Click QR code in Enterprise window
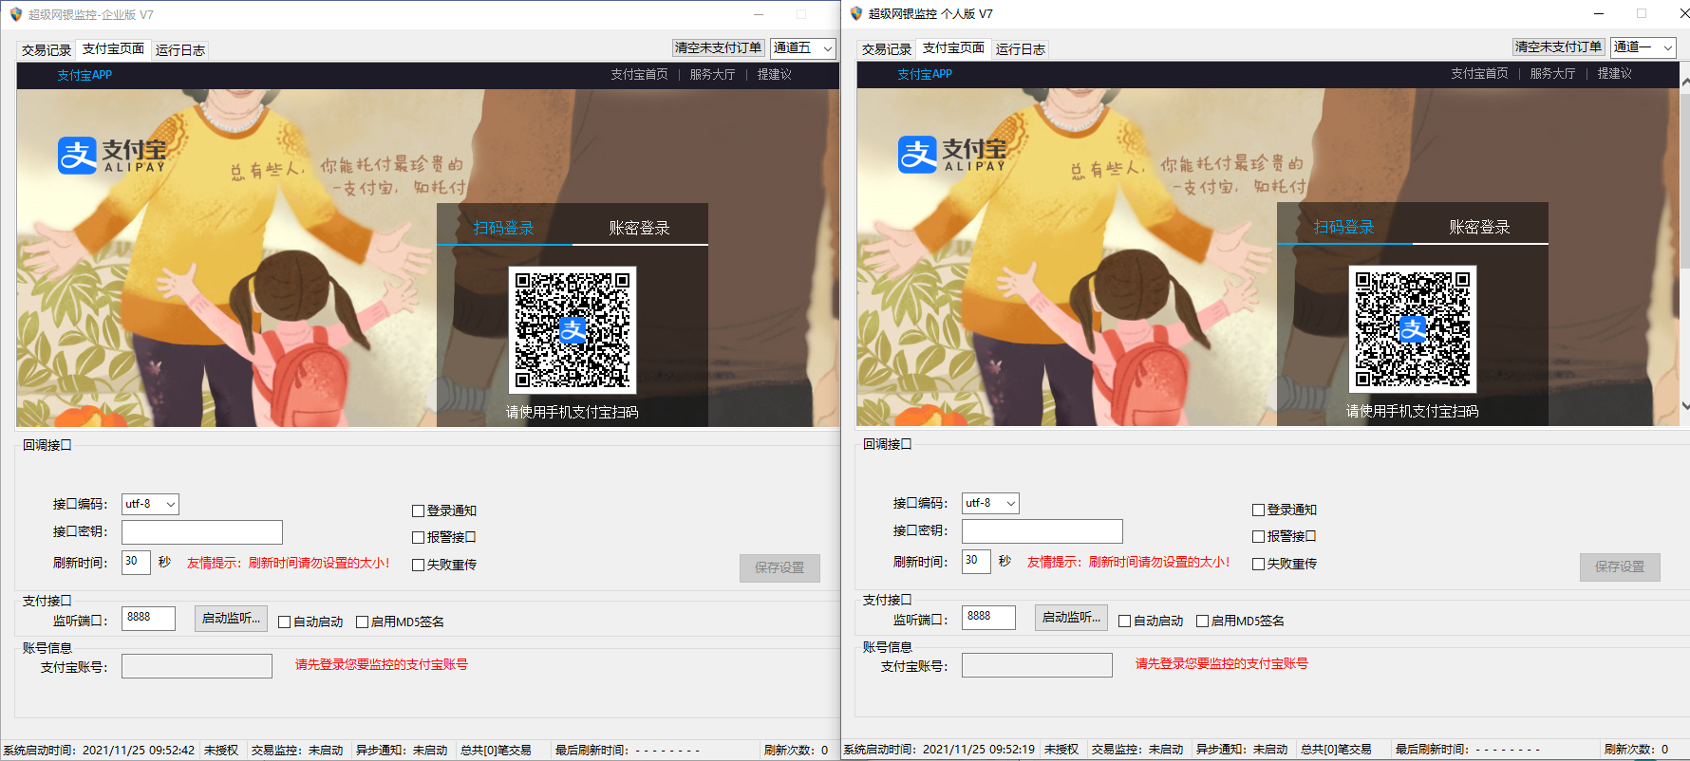The height and width of the screenshot is (761, 1690). tap(573, 330)
